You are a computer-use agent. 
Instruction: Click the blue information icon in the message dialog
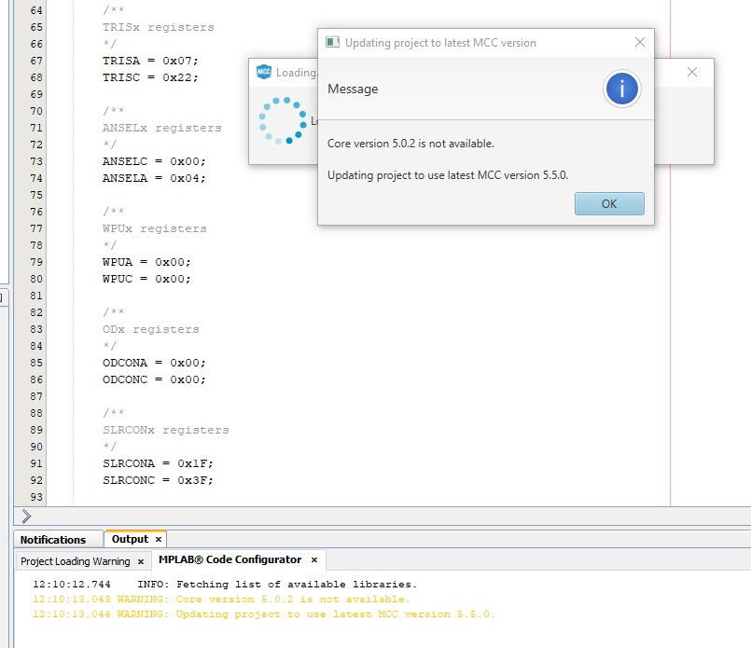(x=621, y=89)
